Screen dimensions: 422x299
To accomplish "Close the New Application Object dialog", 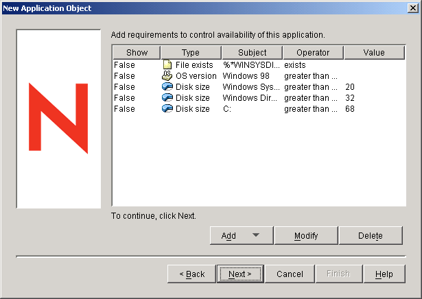I will pyautogui.click(x=412, y=8).
